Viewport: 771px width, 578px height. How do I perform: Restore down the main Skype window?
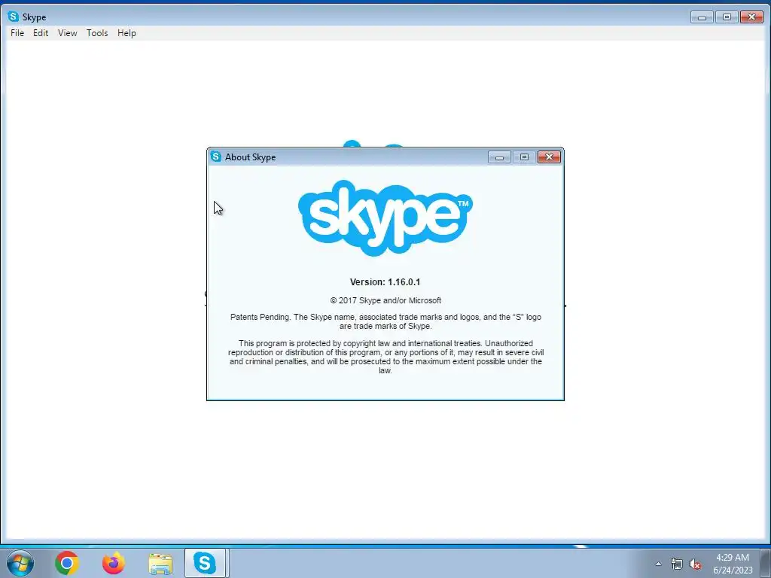point(727,17)
